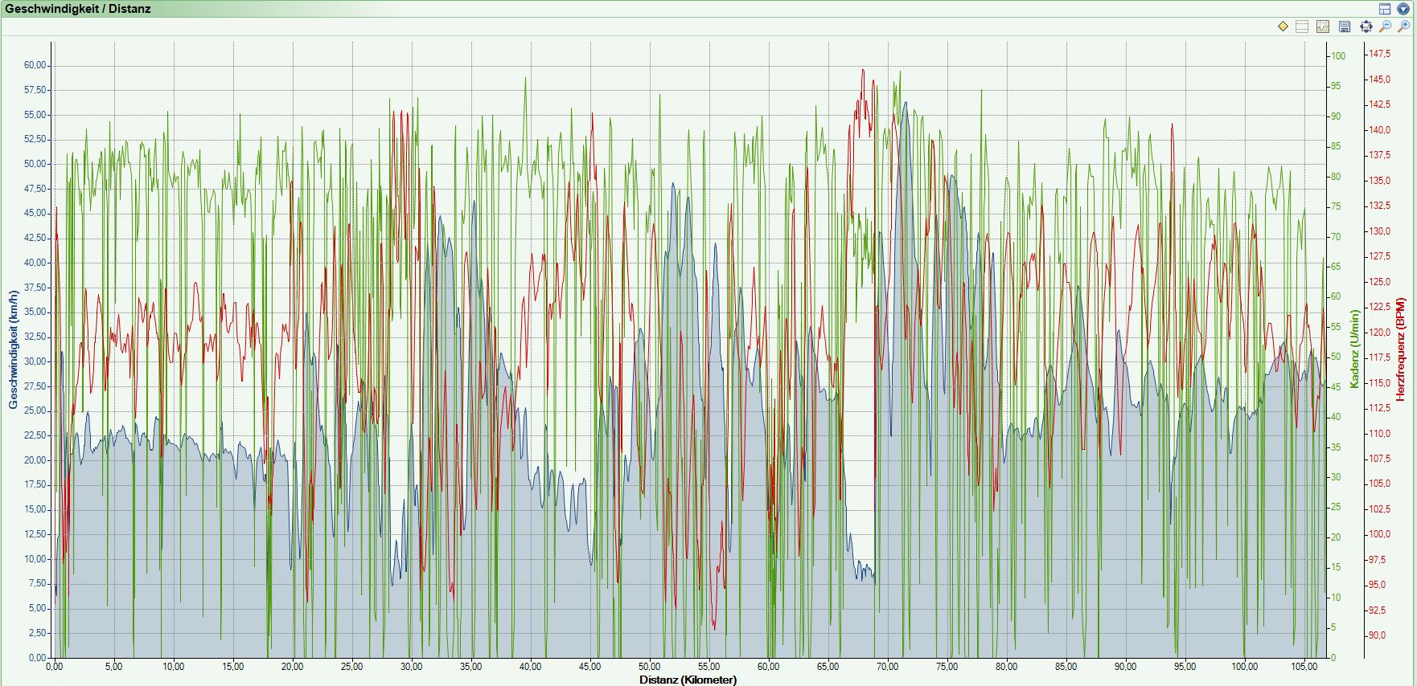Image resolution: width=1417 pixels, height=686 pixels.
Task: Open the panel layout icon in header
Action: [1385, 9]
